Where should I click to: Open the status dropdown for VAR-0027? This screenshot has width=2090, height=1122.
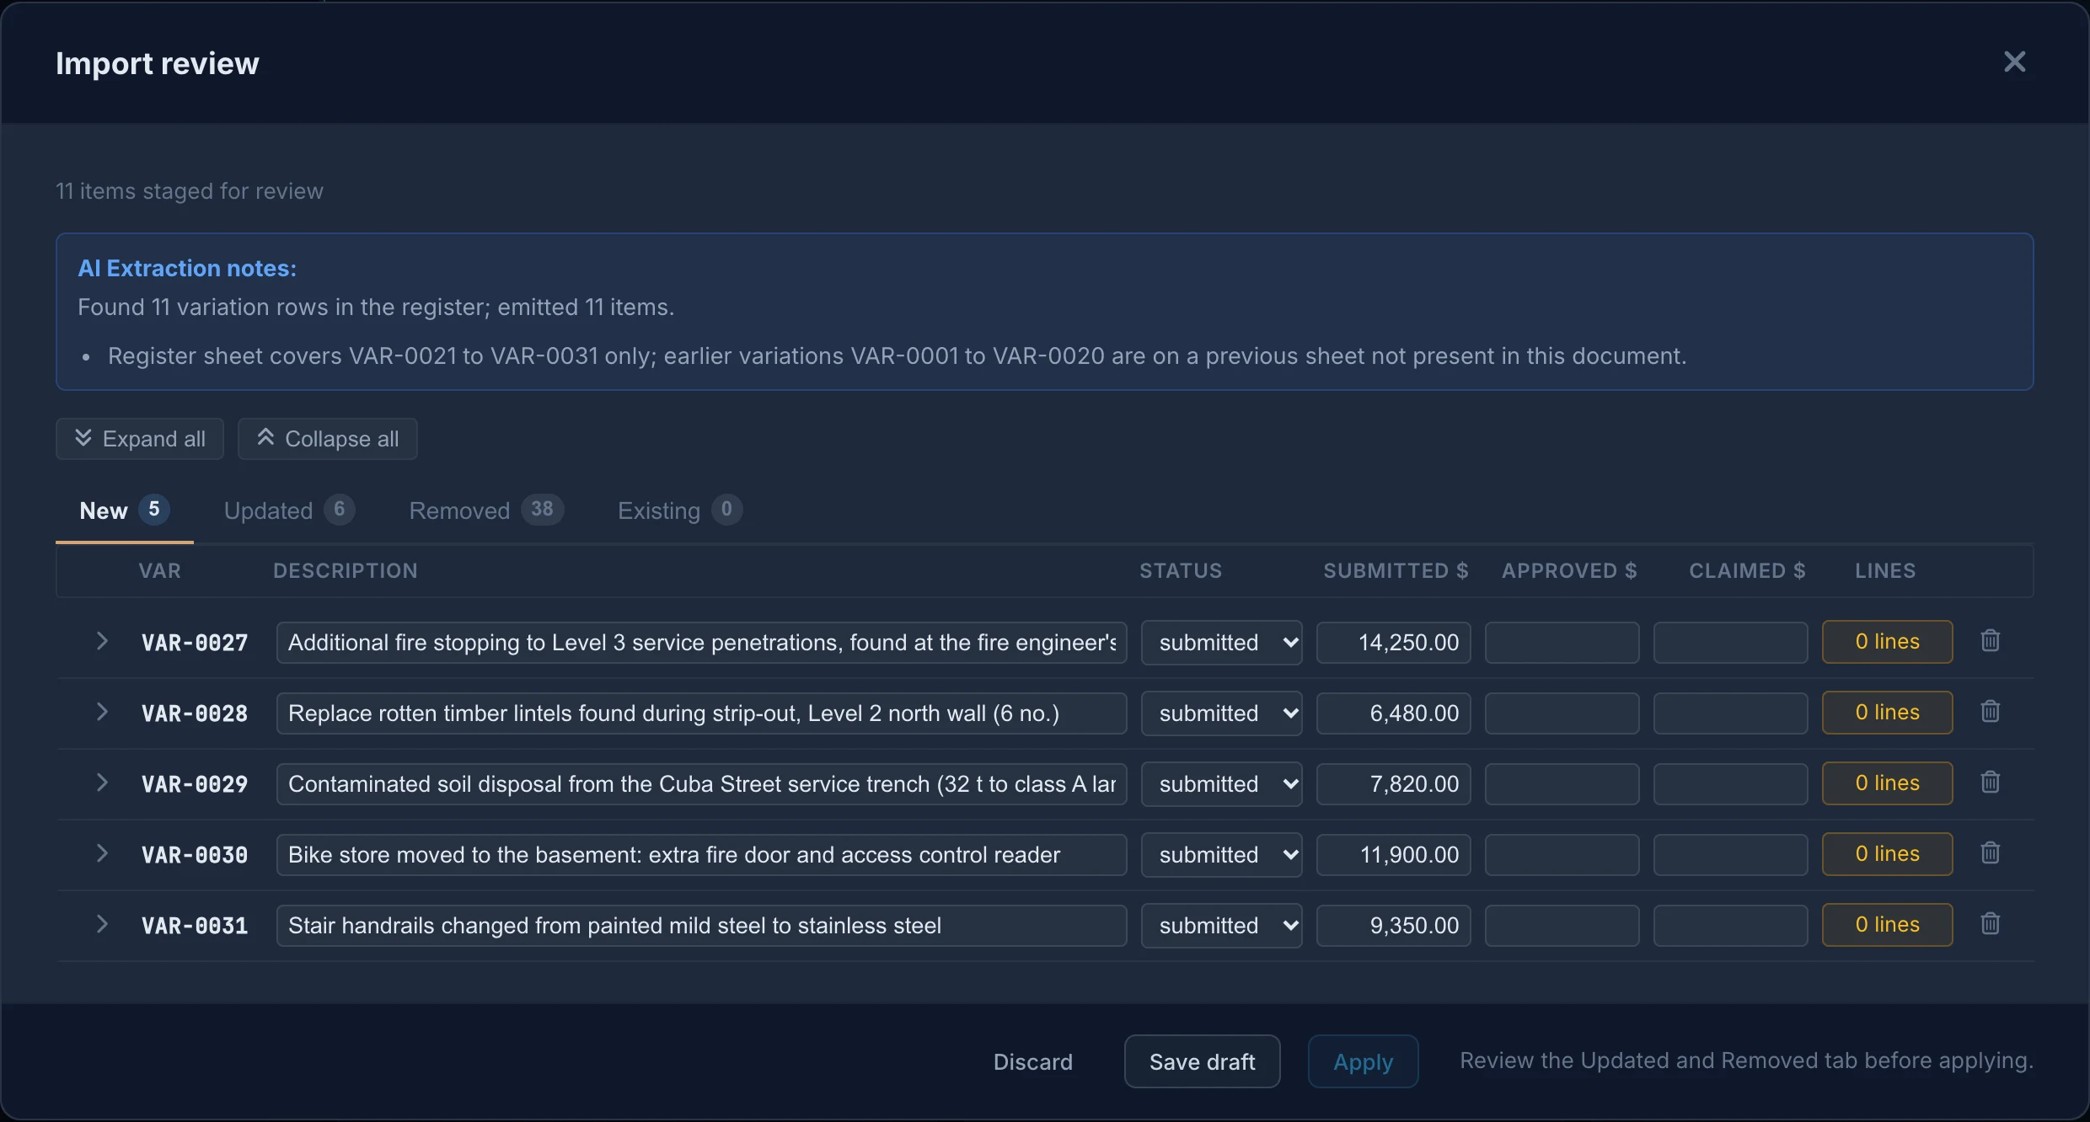[1221, 643]
